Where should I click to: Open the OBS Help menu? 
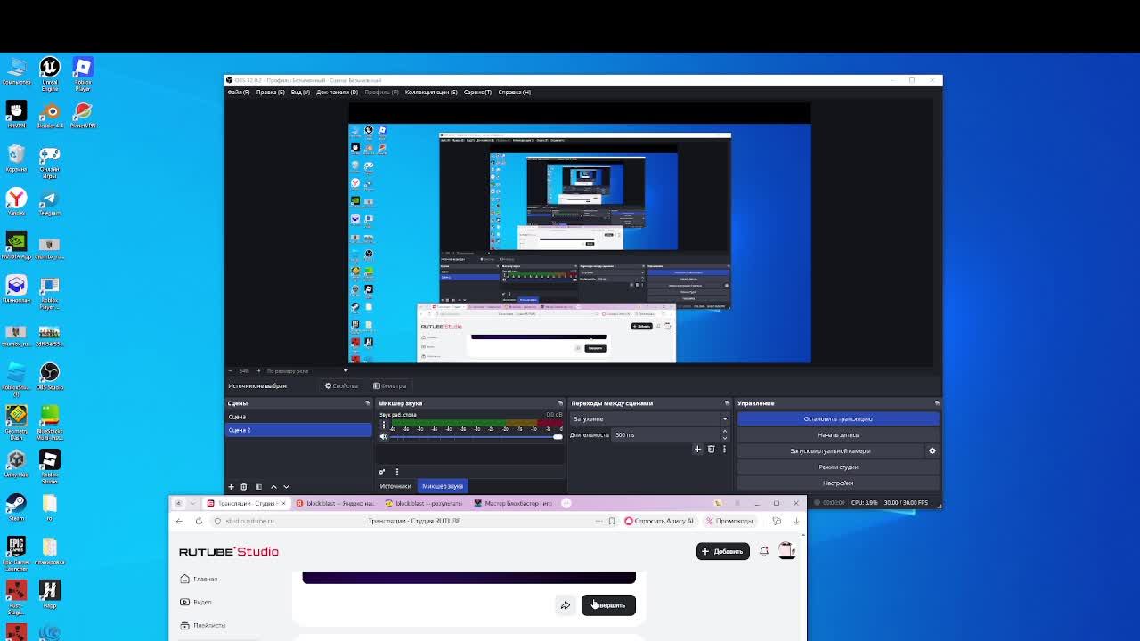(x=515, y=92)
